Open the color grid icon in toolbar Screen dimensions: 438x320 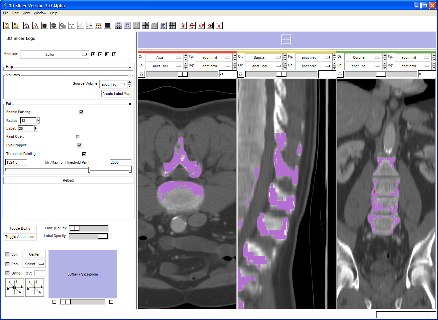pyautogui.click(x=107, y=26)
